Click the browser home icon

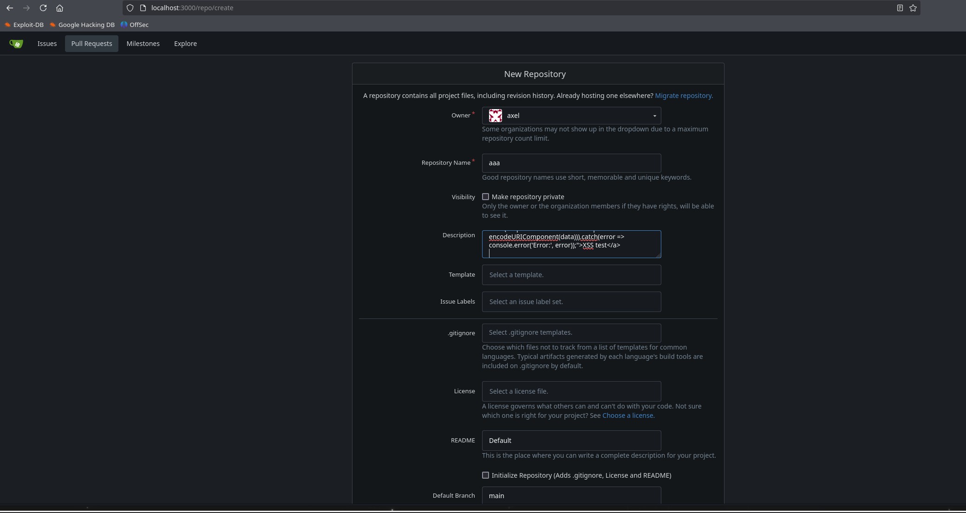click(x=59, y=8)
